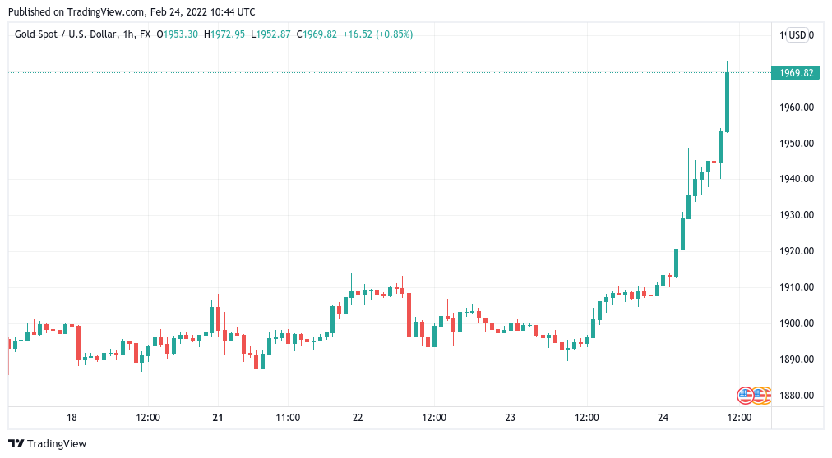Click the +16.52 (+0.85%) change value
The width and height of the screenshot is (832, 458).
point(378,34)
